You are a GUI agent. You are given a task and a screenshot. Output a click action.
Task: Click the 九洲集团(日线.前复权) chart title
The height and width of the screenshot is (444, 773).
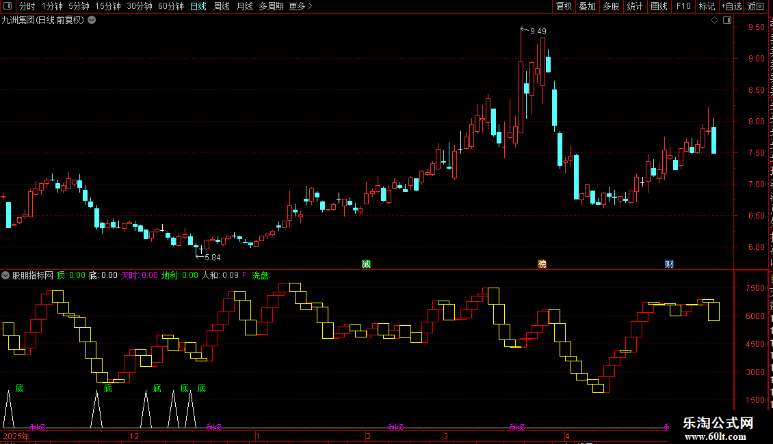tap(43, 20)
